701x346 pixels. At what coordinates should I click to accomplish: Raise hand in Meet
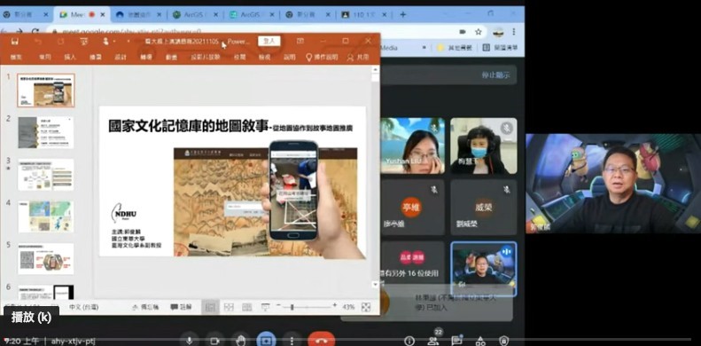(240, 341)
